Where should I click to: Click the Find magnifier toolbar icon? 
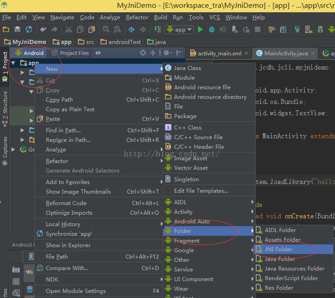point(106,29)
